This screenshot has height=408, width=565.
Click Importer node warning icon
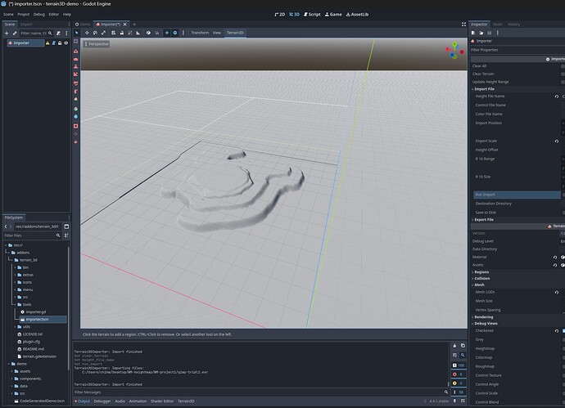tap(47, 43)
